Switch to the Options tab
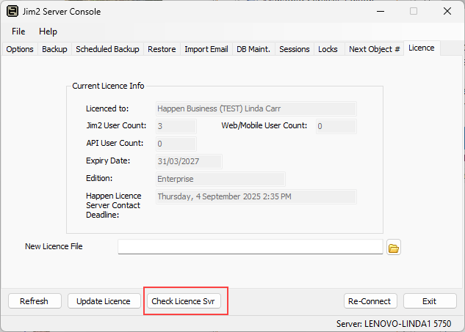This screenshot has width=465, height=332. tap(20, 49)
